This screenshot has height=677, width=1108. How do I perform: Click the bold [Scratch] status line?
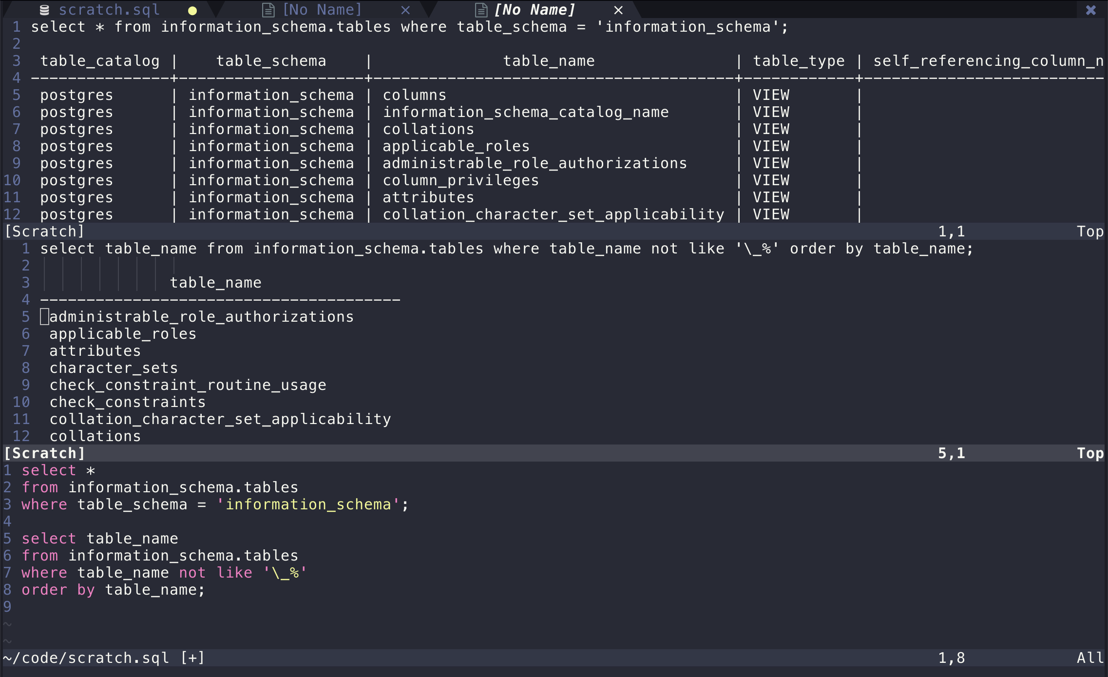(x=45, y=453)
